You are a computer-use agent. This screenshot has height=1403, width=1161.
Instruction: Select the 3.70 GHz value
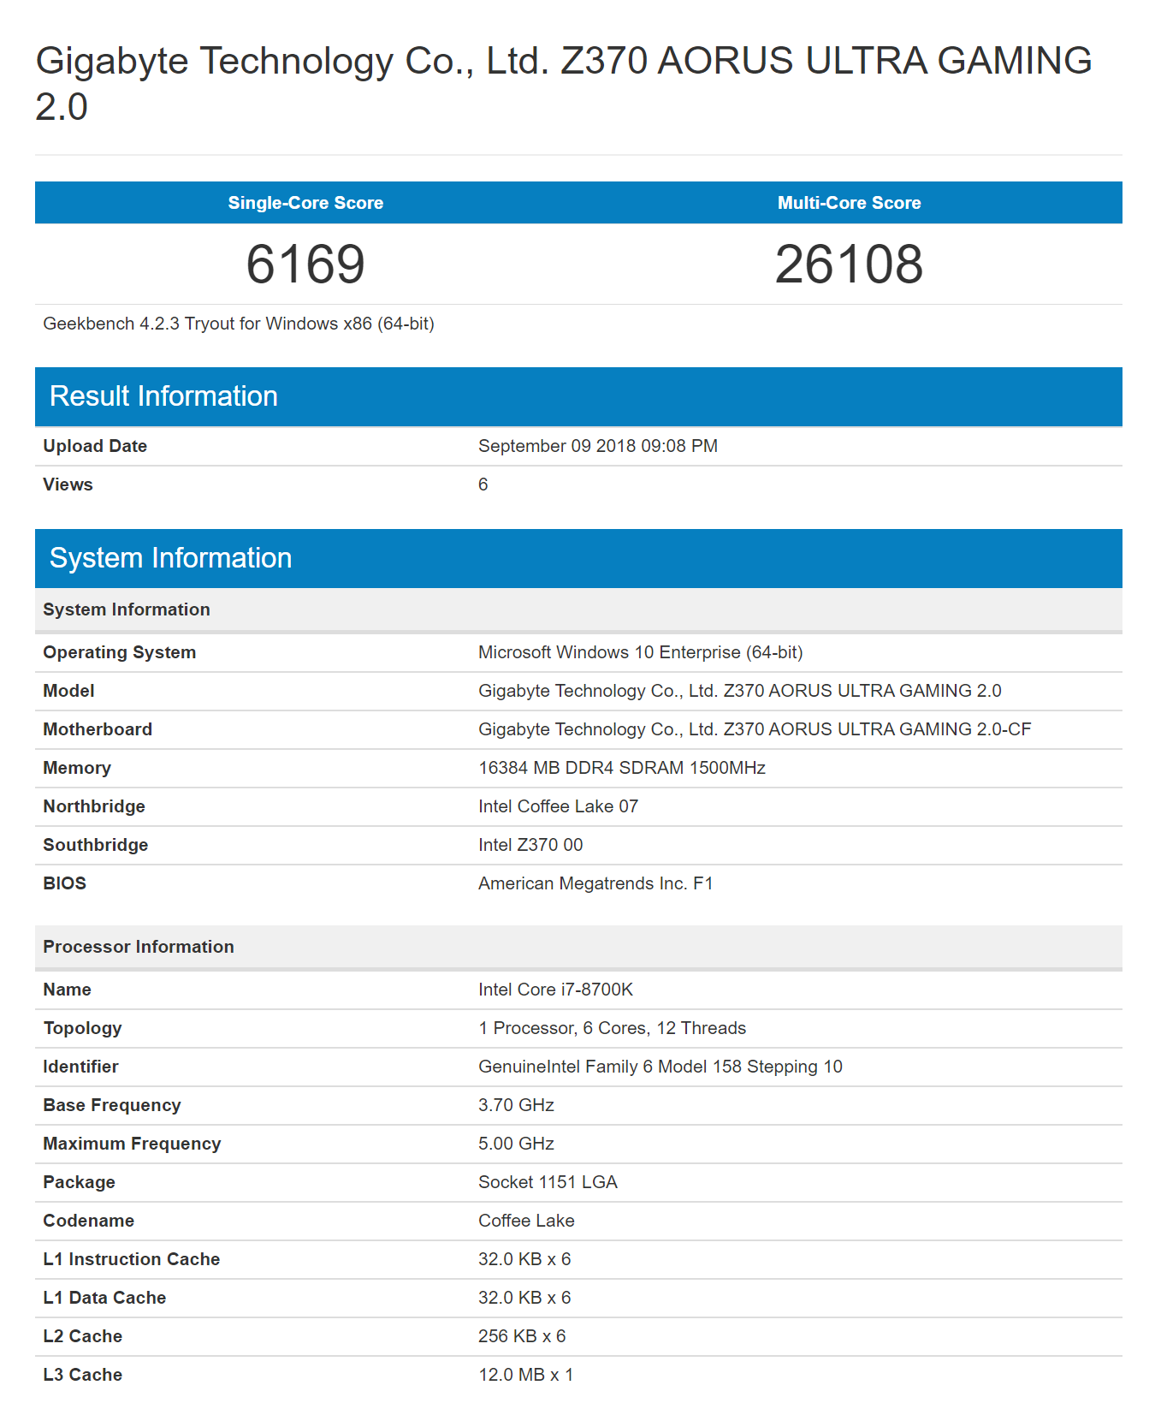(x=517, y=1105)
